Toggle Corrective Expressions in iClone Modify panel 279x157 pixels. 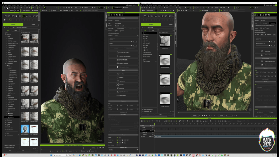point(256,32)
